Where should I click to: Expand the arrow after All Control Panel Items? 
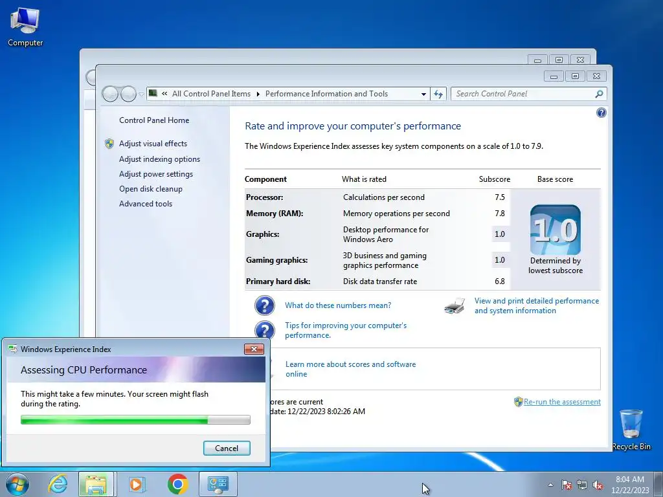tap(258, 94)
